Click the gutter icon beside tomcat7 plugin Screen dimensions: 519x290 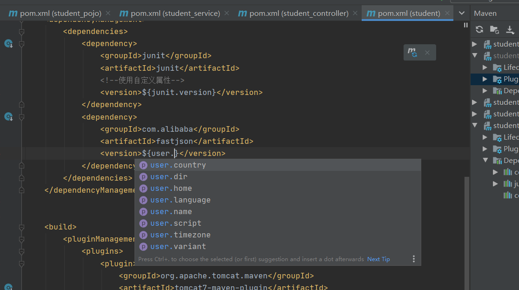(x=8, y=287)
